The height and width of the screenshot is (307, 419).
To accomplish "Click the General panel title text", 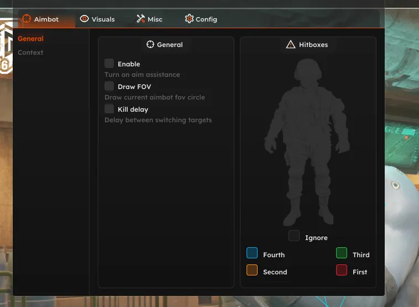I will [x=170, y=45].
